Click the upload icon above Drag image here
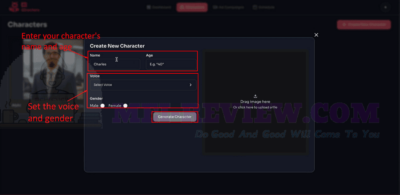This screenshot has height=195, width=400. [x=255, y=96]
